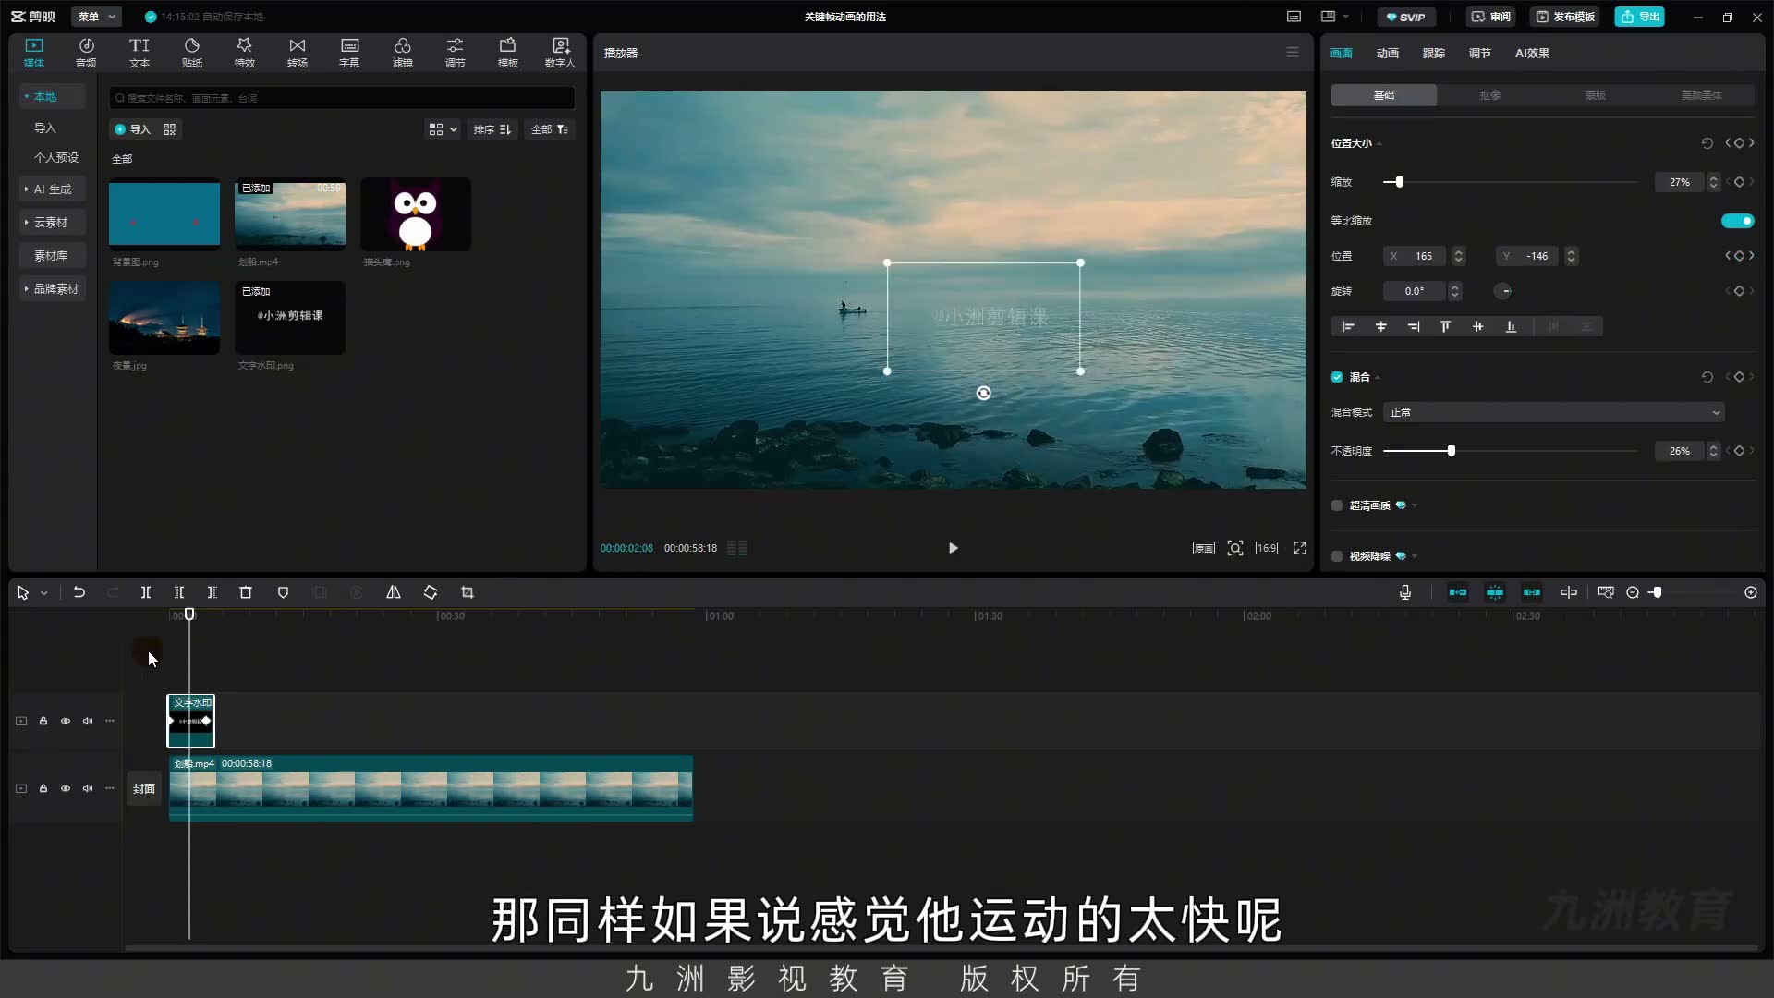Lock the 文字水印 overlay track
1774x998 pixels.
pyautogui.click(x=43, y=721)
